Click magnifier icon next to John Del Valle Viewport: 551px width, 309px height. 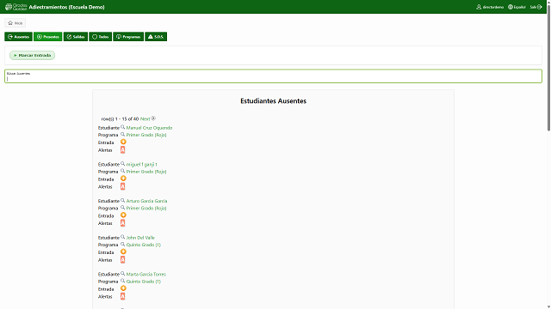[122, 237]
